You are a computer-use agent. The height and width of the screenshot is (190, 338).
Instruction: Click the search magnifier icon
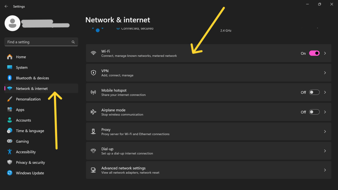point(73,42)
